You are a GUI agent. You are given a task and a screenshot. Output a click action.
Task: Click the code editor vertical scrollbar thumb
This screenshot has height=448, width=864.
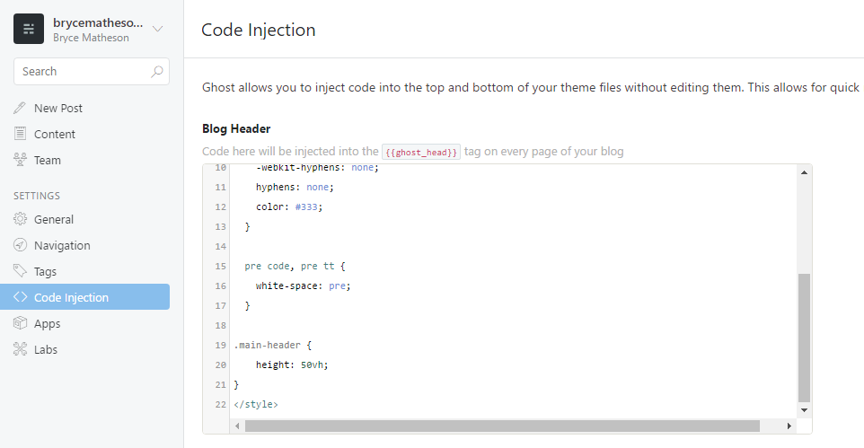coord(804,337)
